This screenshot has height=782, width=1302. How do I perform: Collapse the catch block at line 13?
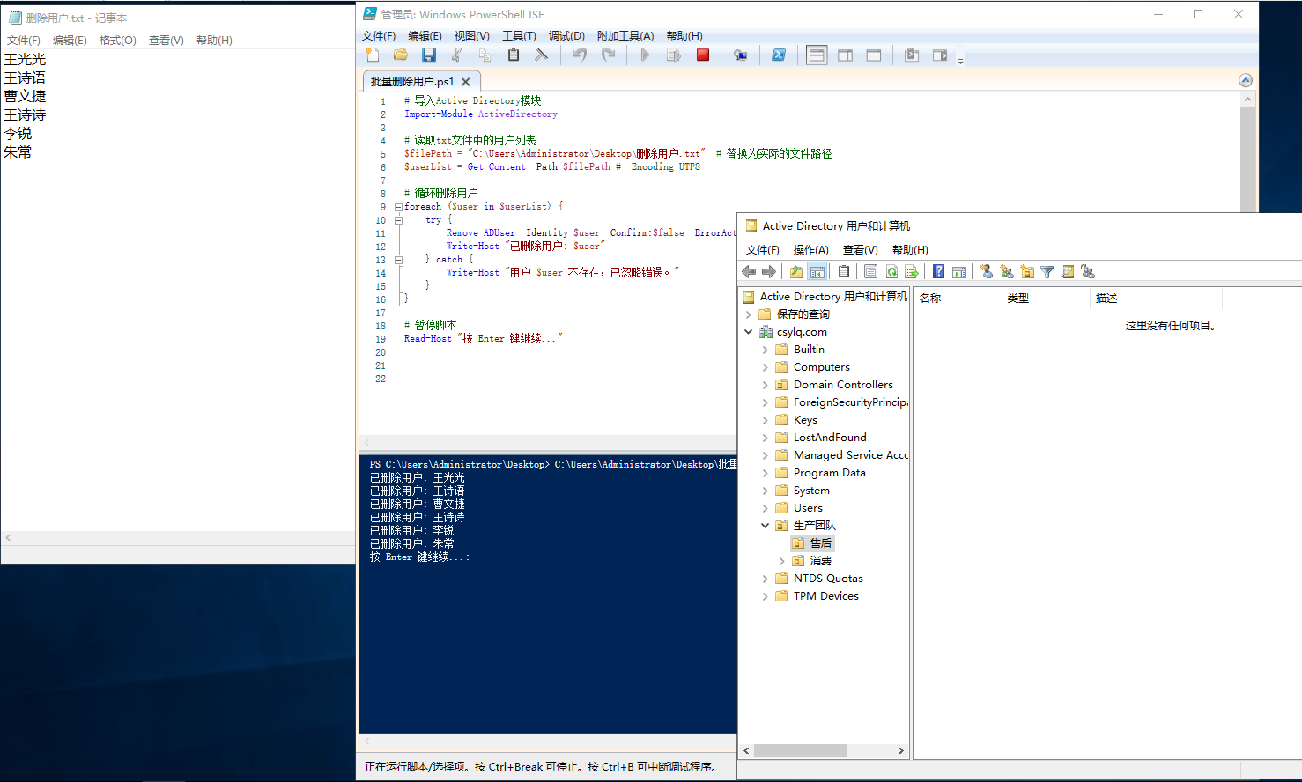[x=398, y=260]
